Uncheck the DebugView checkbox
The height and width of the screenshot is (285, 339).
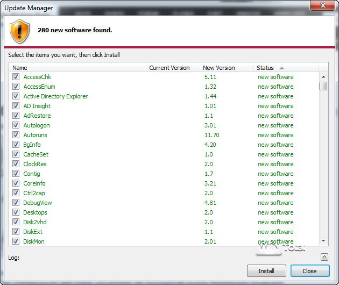coord(16,203)
